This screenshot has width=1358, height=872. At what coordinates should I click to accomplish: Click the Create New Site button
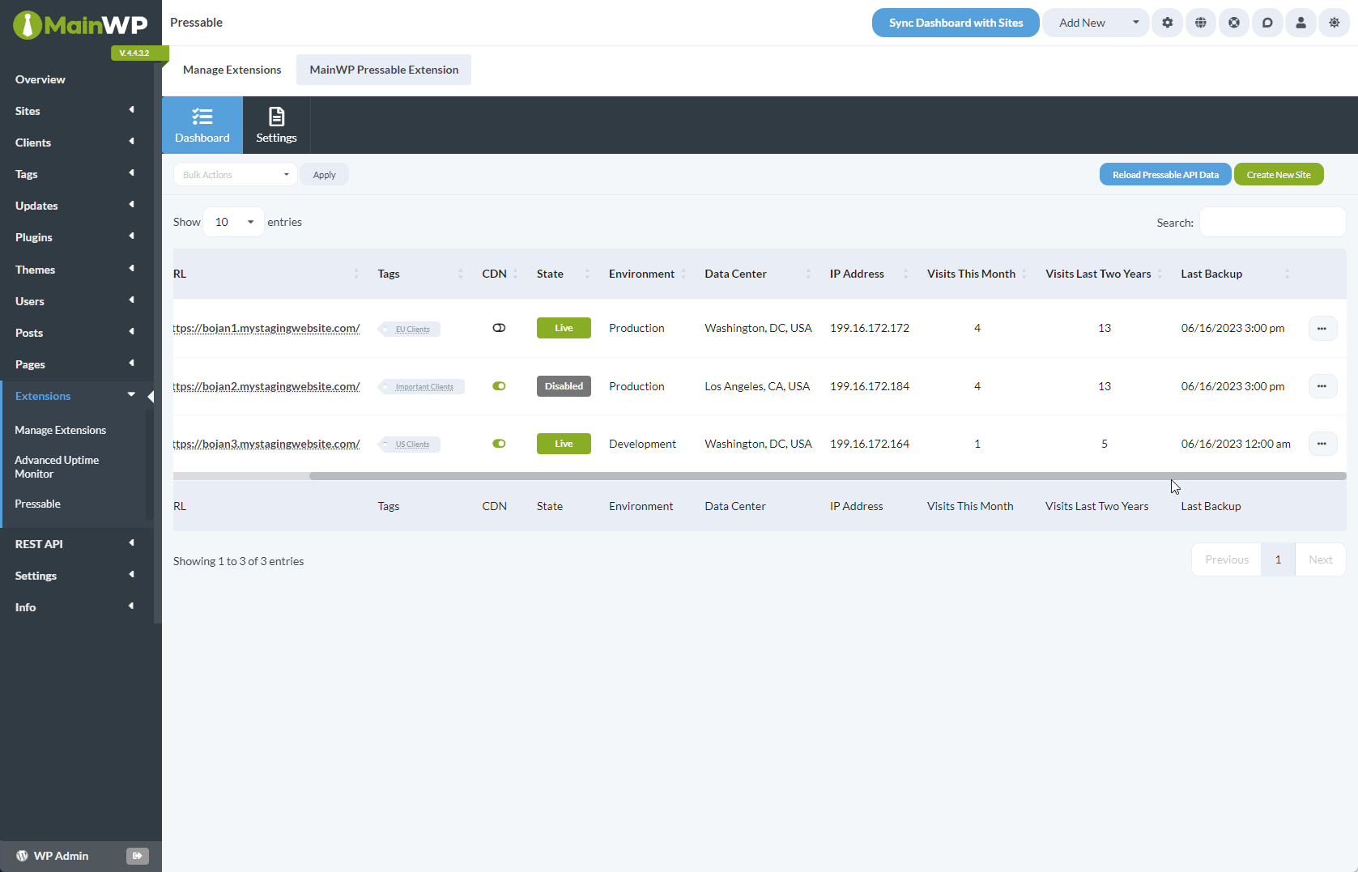pos(1278,174)
